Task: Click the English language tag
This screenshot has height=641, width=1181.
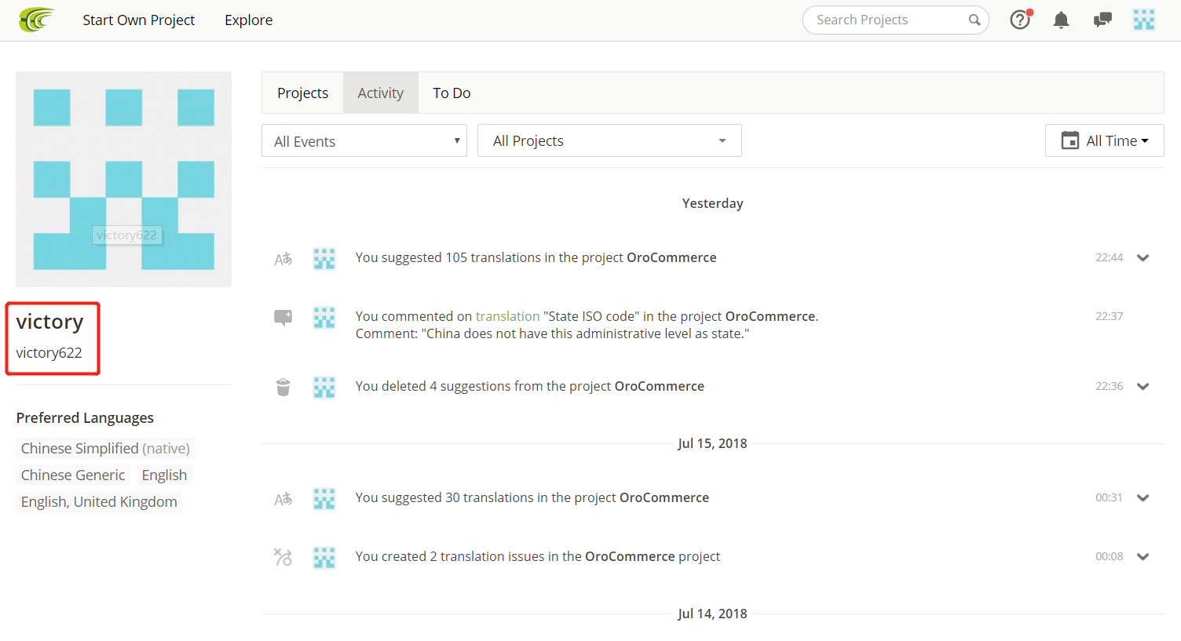Action: click(x=164, y=475)
